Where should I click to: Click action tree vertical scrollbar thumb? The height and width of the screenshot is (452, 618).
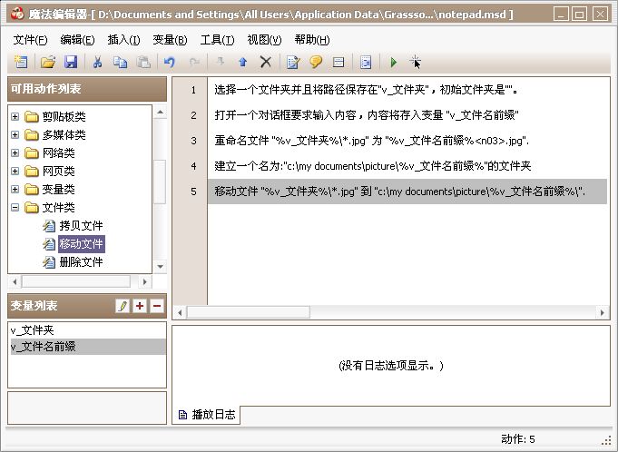tap(160, 182)
